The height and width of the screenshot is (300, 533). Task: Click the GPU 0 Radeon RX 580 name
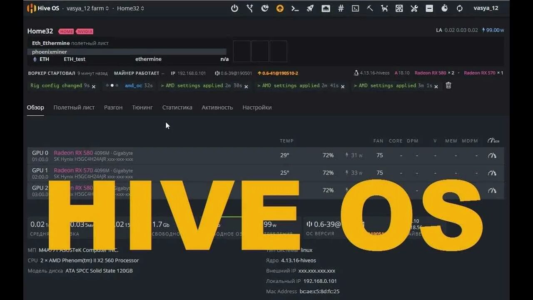pyautogui.click(x=73, y=153)
